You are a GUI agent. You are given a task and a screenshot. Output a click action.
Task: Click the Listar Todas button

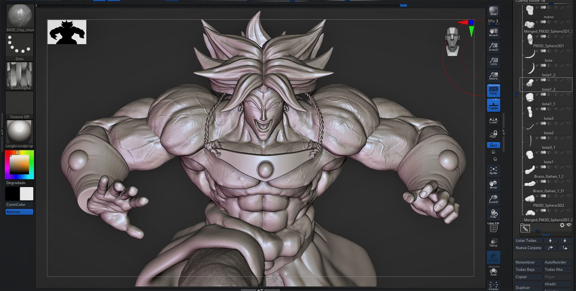[528, 241]
